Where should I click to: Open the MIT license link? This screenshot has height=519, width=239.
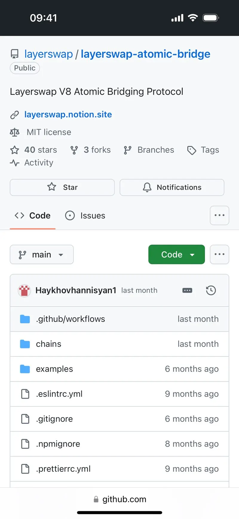49,132
